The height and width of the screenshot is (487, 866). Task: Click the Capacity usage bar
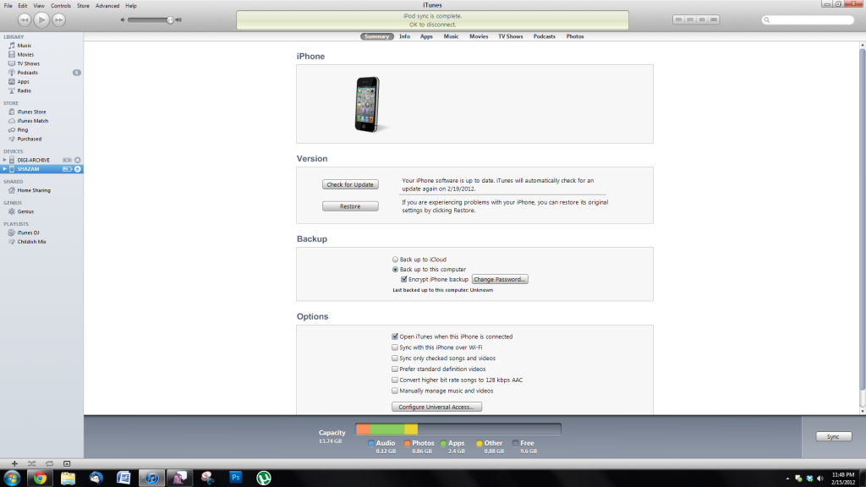tap(458, 429)
